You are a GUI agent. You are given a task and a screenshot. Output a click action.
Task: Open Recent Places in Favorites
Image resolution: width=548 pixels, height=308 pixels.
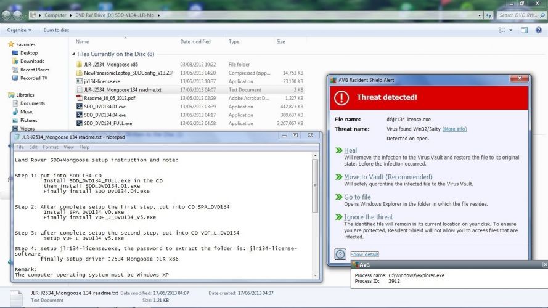(x=35, y=70)
